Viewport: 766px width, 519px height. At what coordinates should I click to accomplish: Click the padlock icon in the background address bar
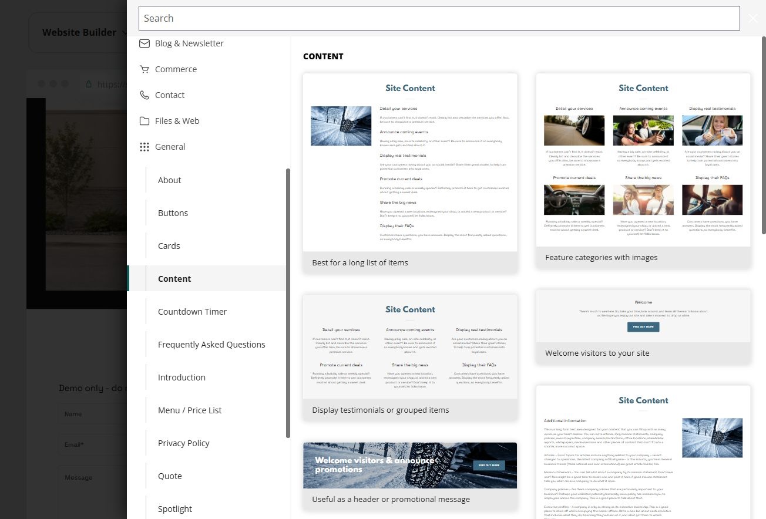(89, 84)
